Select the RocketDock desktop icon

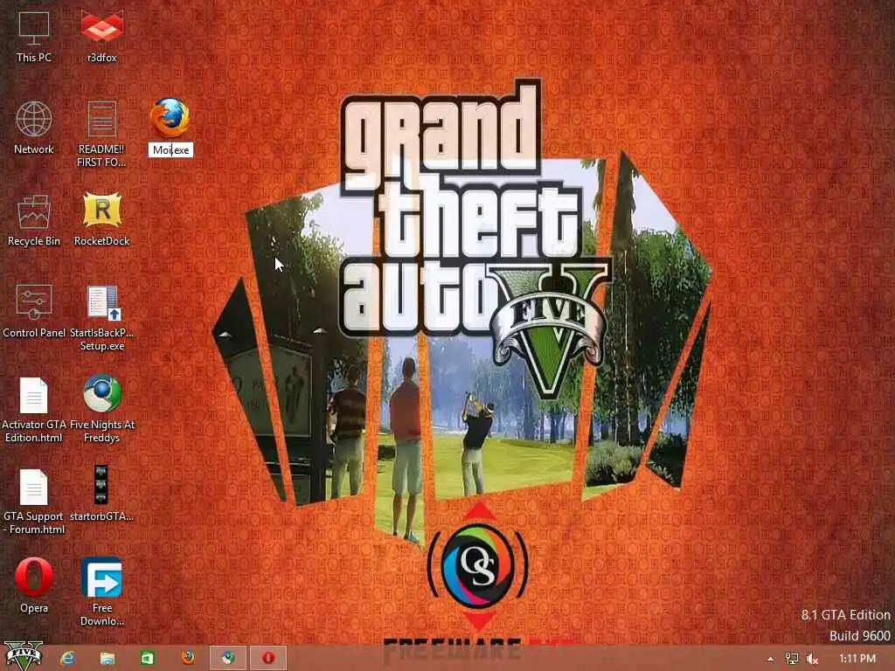pyautogui.click(x=101, y=219)
